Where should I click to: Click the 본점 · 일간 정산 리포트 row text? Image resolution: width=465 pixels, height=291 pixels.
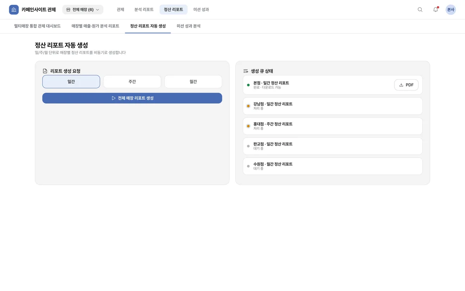[x=271, y=83]
